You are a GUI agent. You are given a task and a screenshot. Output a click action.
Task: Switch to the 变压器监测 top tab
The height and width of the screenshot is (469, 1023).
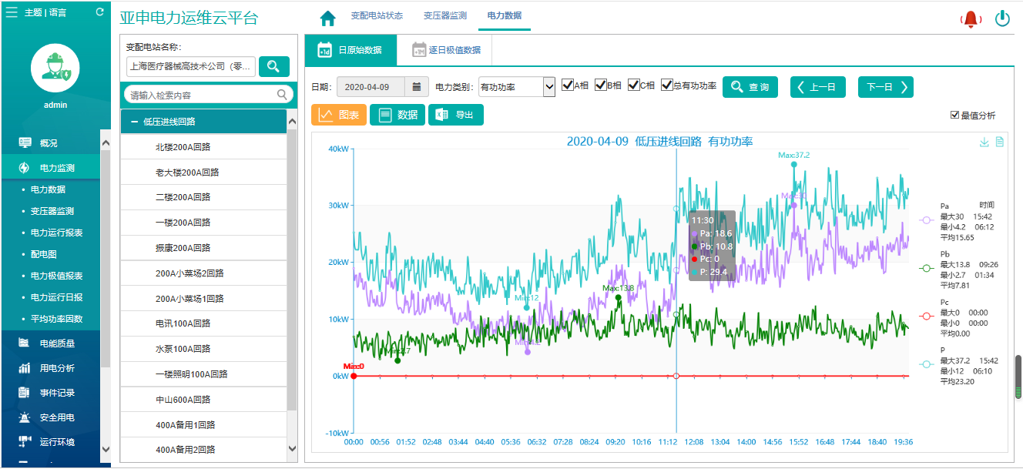click(x=444, y=16)
